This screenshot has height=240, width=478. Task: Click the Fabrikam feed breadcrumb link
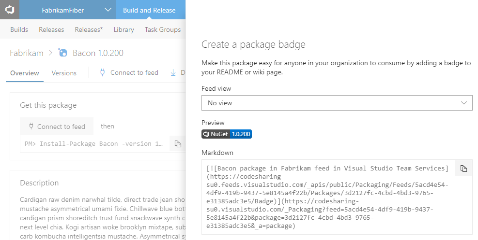coord(27,53)
